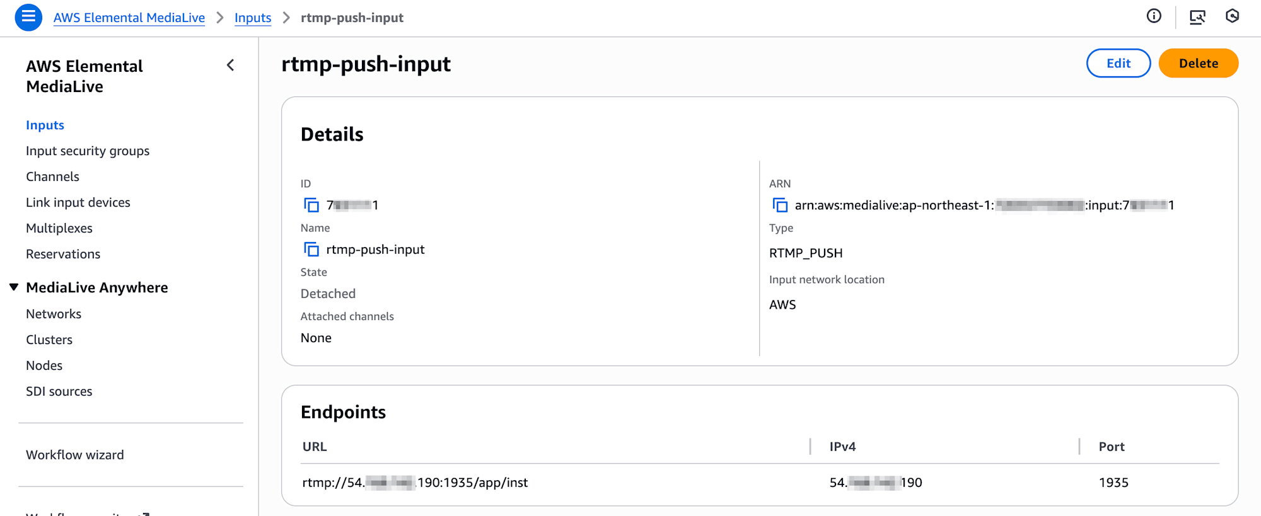Click the URL column header in Endpoints
The image size is (1261, 516).
[x=315, y=447]
